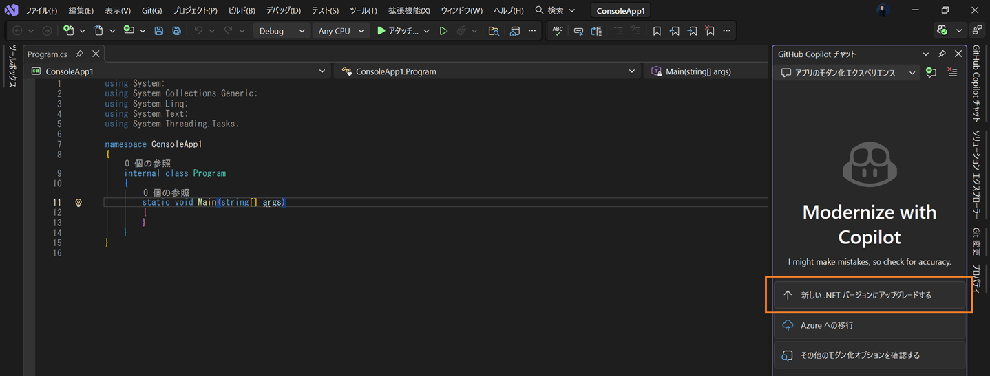Image resolution: width=990 pixels, height=376 pixels.
Task: Open the Copilot chat mode selector dropdown
Action: pyautogui.click(x=848, y=73)
